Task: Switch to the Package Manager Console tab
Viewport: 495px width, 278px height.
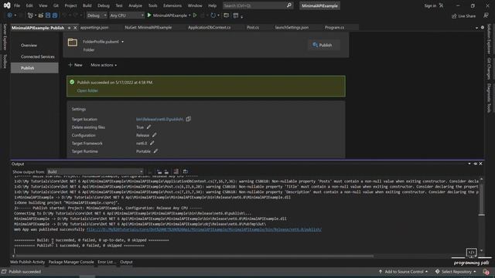Action: point(71,262)
